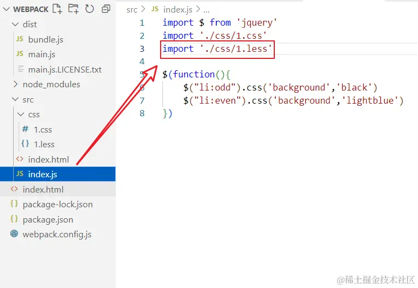
Task: Click the ellipsis breadcrumb segment
Action: (207, 11)
